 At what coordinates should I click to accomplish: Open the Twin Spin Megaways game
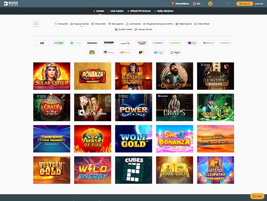(52, 139)
